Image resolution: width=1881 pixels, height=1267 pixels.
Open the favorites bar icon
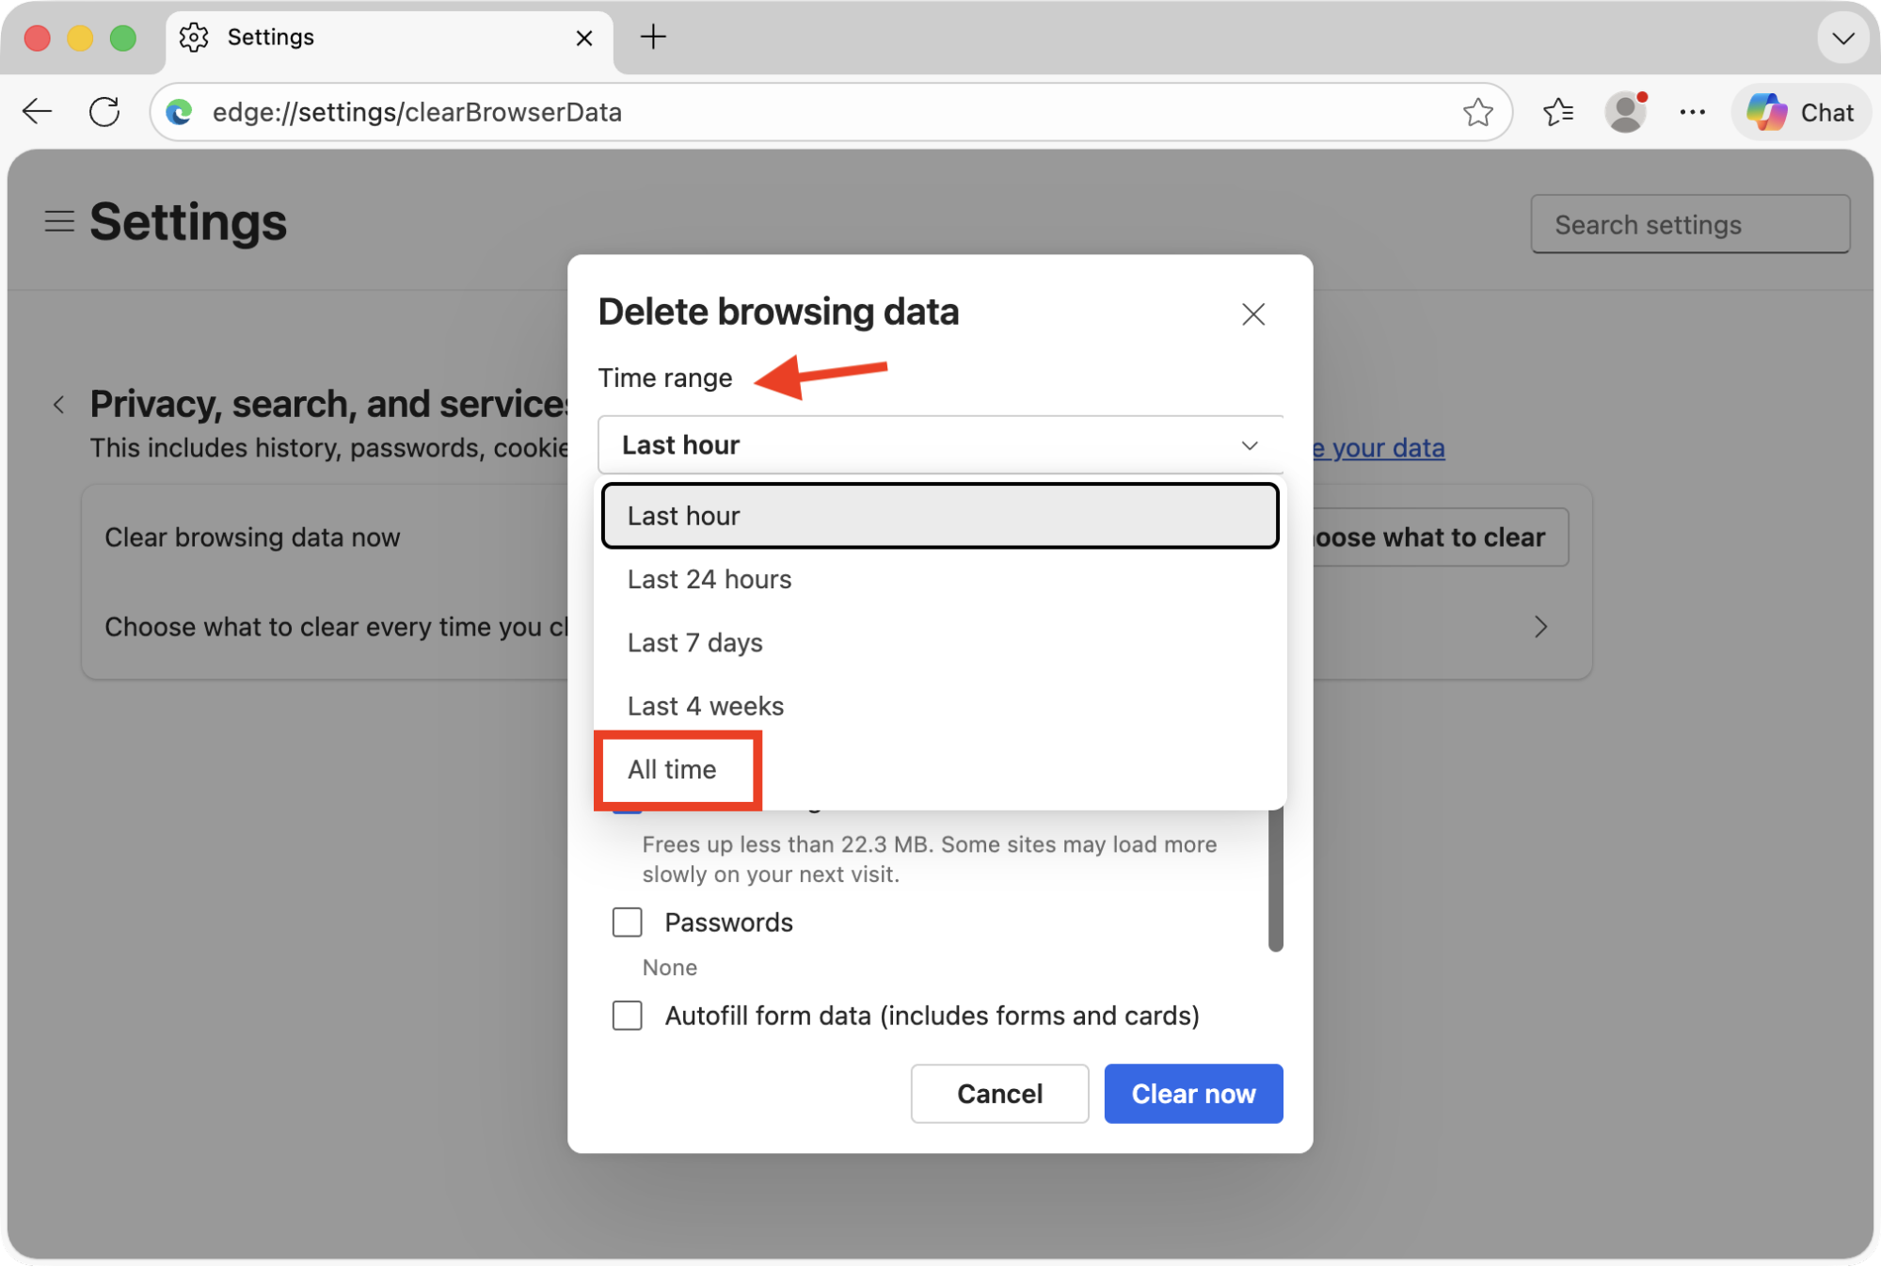coord(1558,112)
